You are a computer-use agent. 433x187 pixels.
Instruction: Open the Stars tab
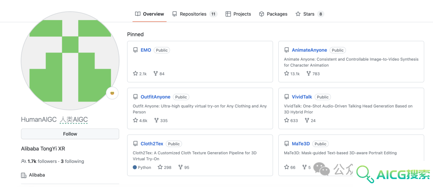(310, 14)
